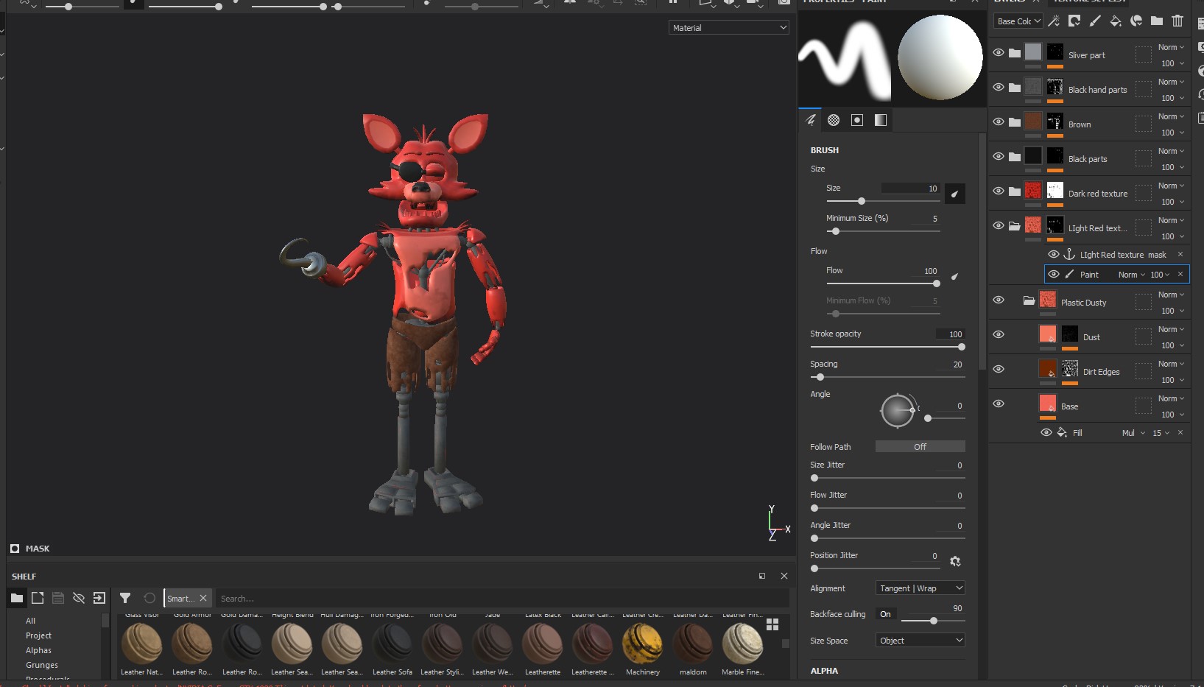Viewport: 1204px width, 687px height.
Task: Open the Paint effect Norm blend dropdown
Action: (1131, 275)
